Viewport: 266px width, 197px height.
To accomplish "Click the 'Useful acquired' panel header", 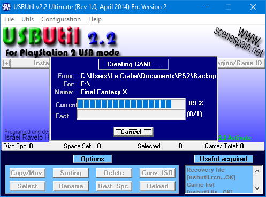I will [224, 159].
